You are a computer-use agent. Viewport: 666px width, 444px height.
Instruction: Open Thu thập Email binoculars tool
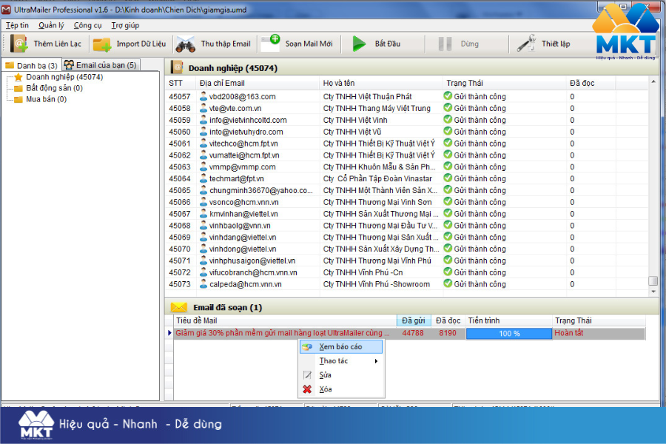coord(186,44)
